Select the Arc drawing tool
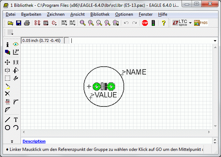Viewport: 221px width, 157px height. pyautogui.click(x=16, y=128)
